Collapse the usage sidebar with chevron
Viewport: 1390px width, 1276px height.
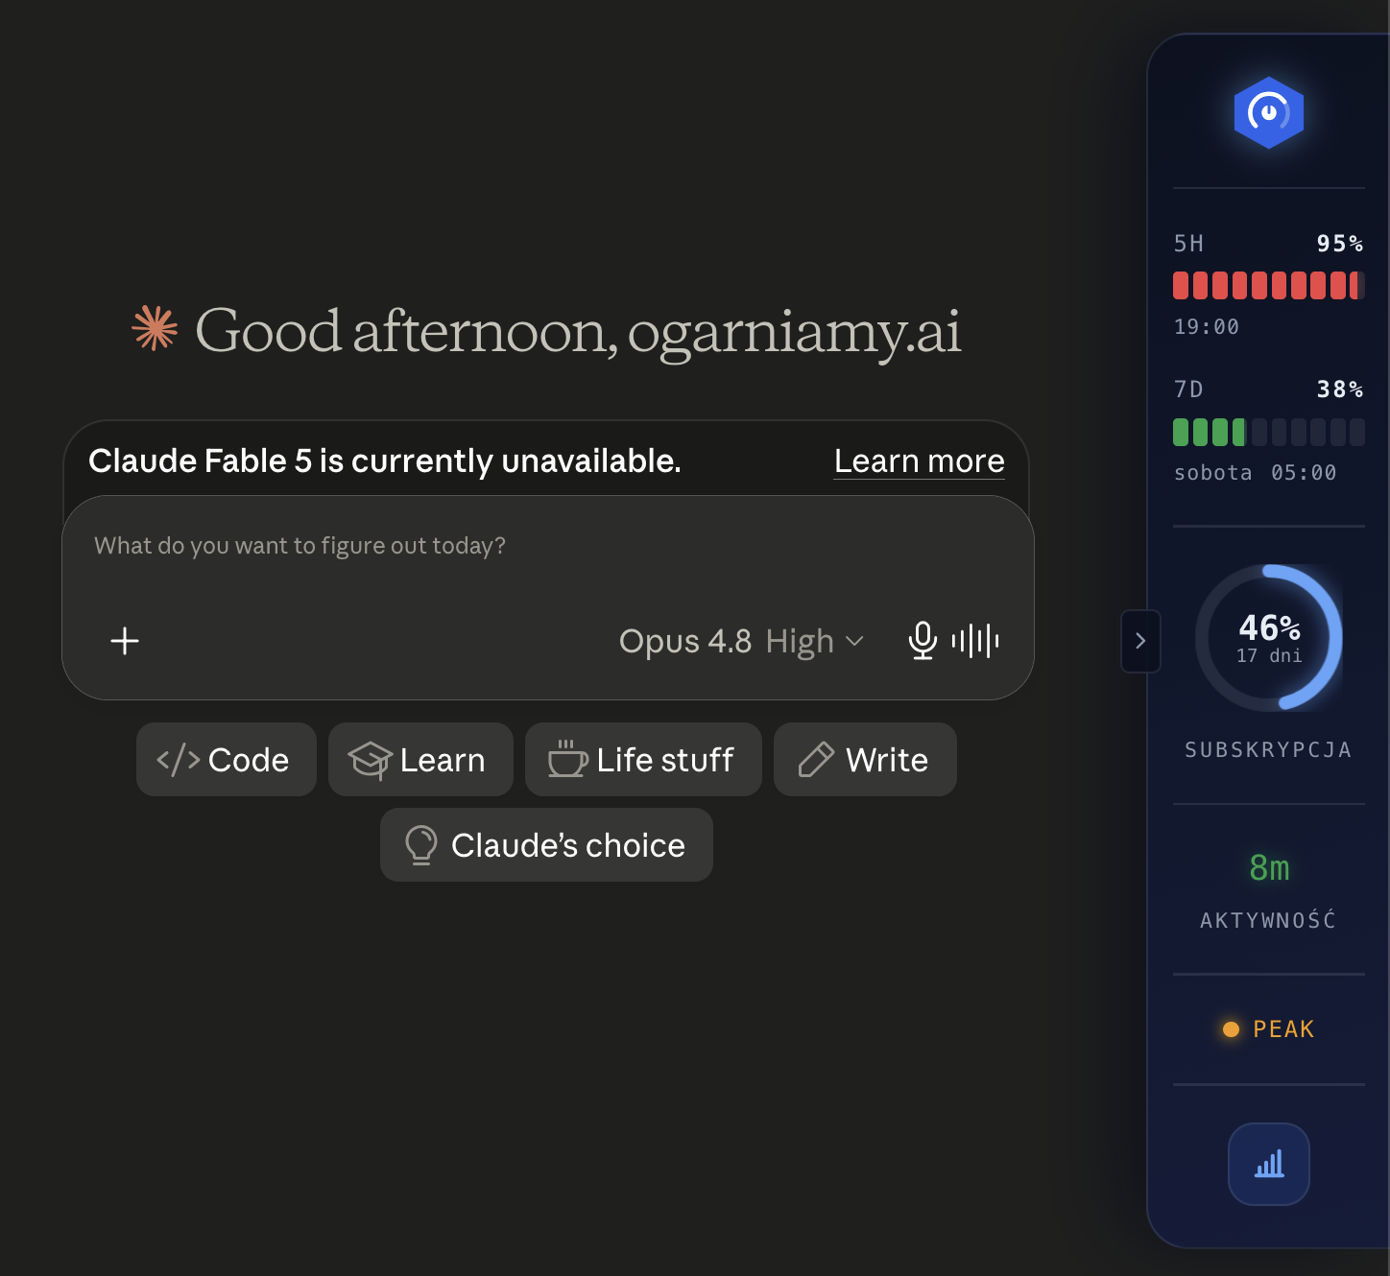(1140, 641)
